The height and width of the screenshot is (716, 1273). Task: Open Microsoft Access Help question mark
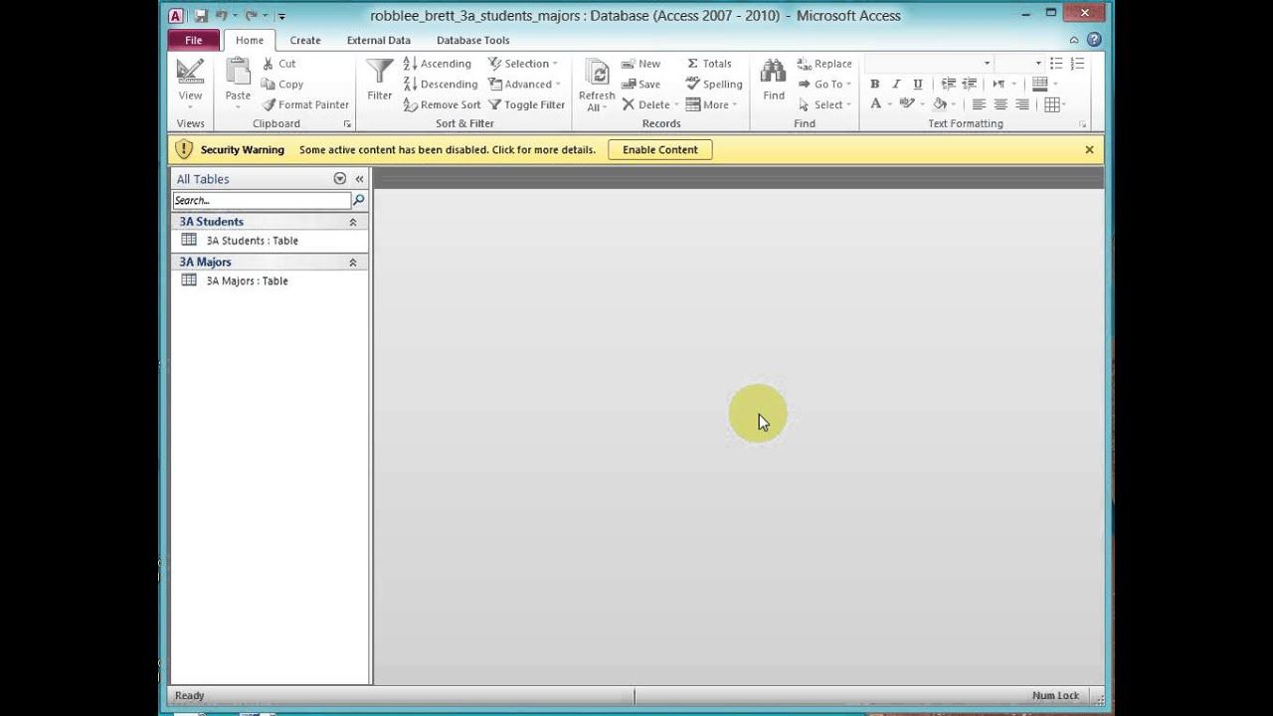pyautogui.click(x=1094, y=40)
